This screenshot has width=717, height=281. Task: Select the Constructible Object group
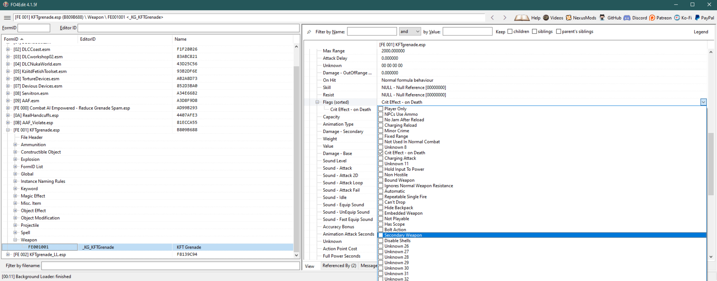click(41, 152)
